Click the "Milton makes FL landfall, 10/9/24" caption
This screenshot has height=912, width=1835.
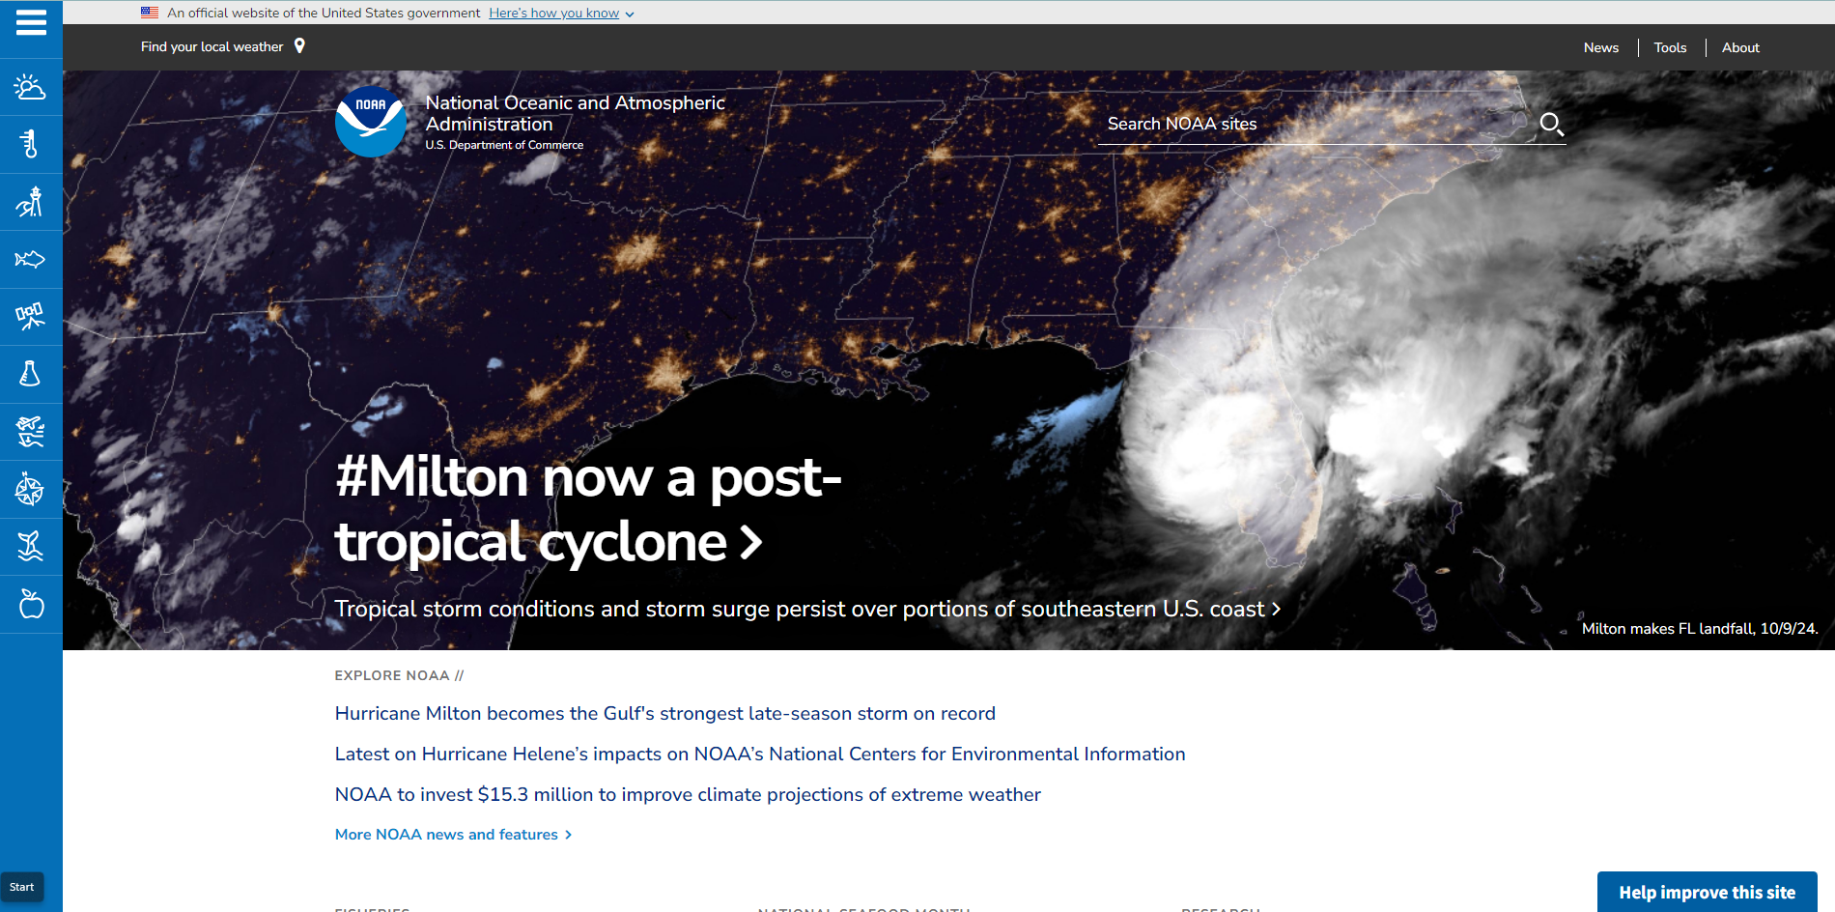1699,629
